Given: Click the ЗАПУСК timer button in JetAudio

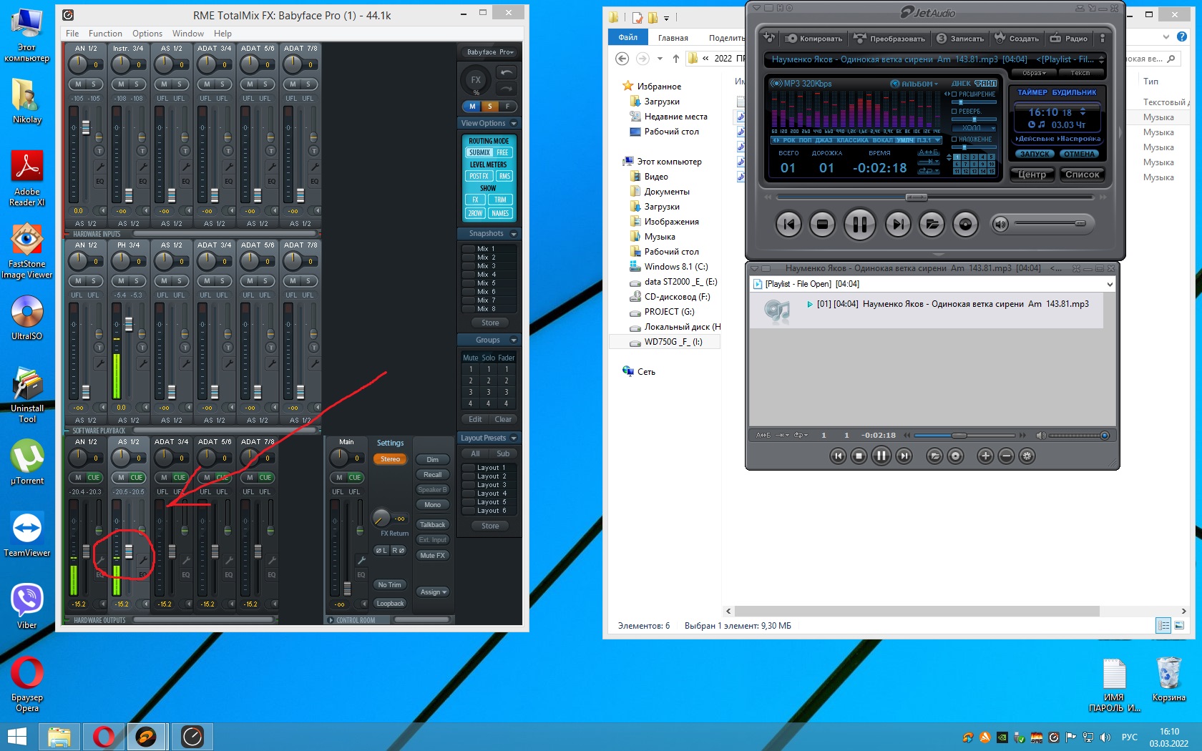Looking at the screenshot, I should 1035,154.
